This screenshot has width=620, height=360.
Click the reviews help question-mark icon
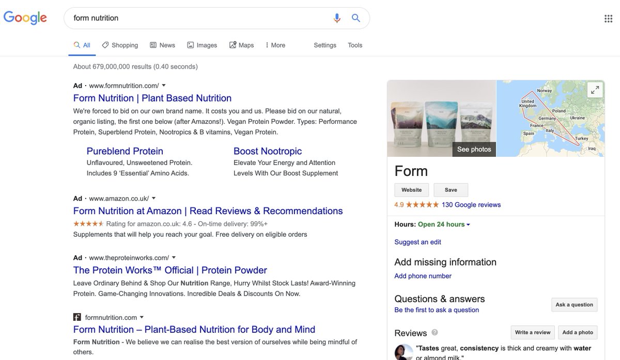[x=435, y=333]
